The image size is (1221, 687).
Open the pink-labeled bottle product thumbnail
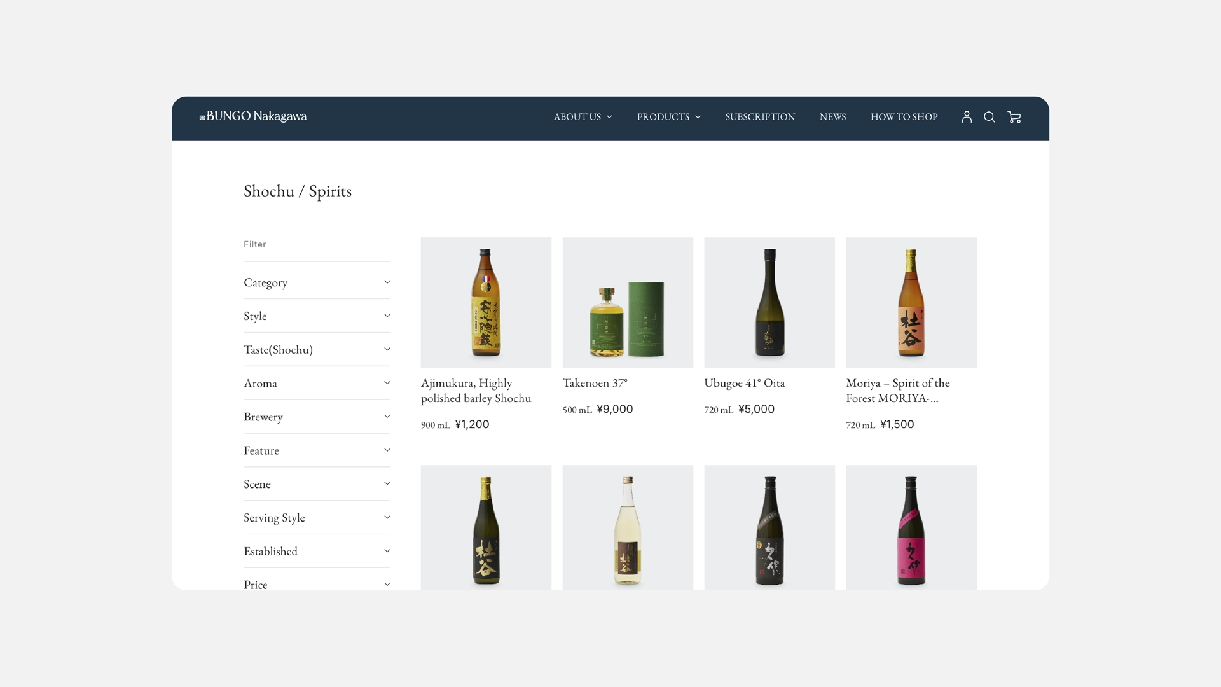[x=911, y=528]
